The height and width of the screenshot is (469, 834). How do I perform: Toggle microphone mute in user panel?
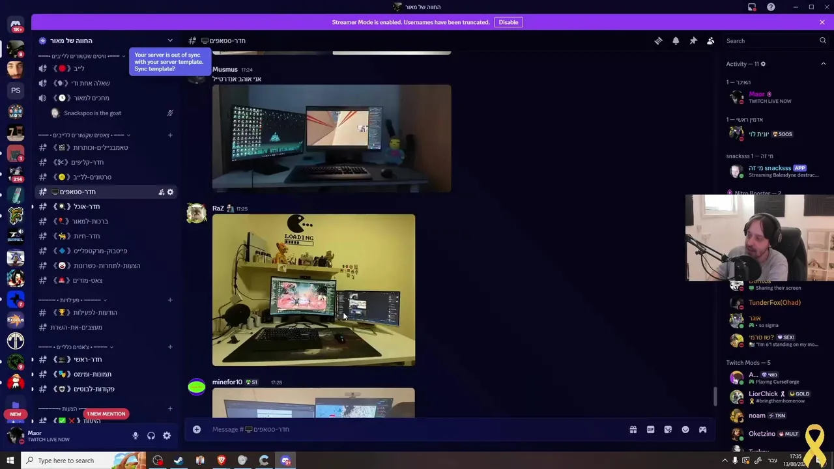coord(136,436)
